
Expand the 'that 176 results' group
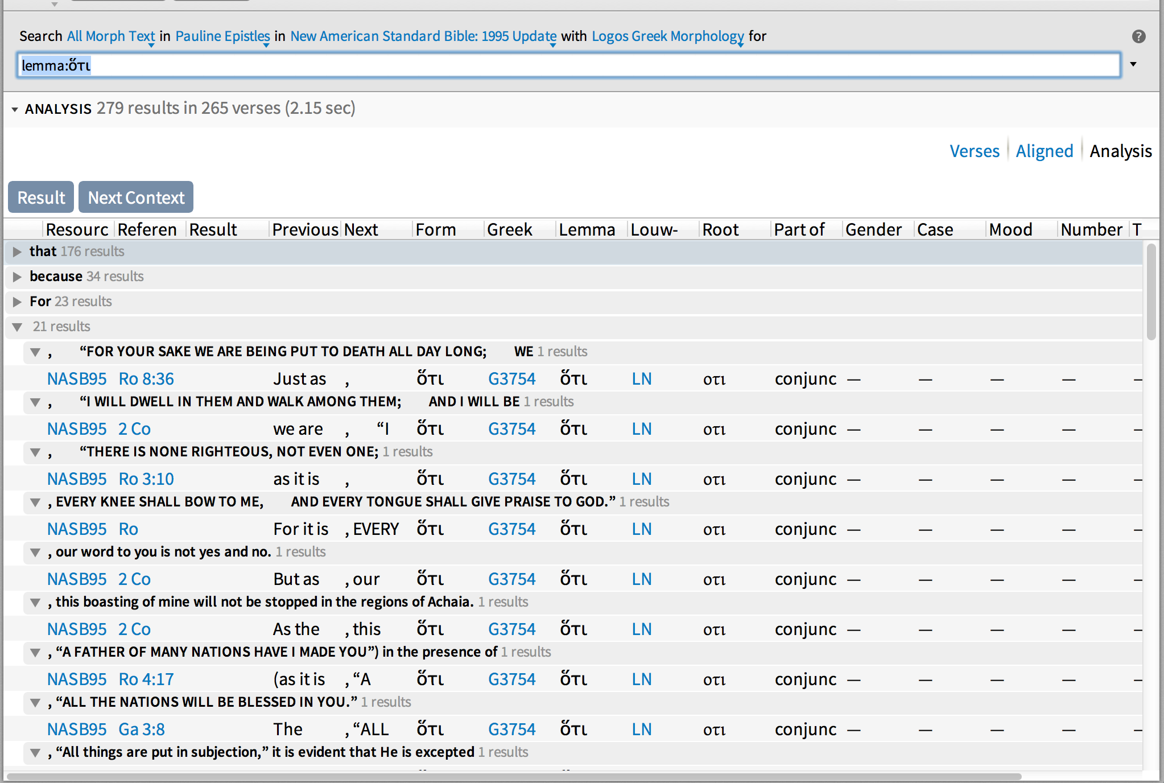point(17,252)
